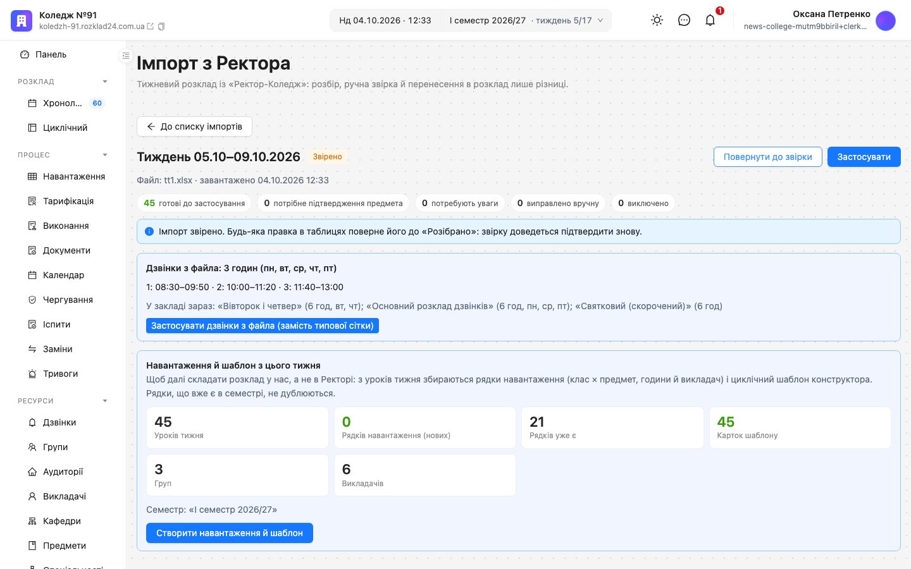Click the 45 готові до застосування chip

coord(194,203)
